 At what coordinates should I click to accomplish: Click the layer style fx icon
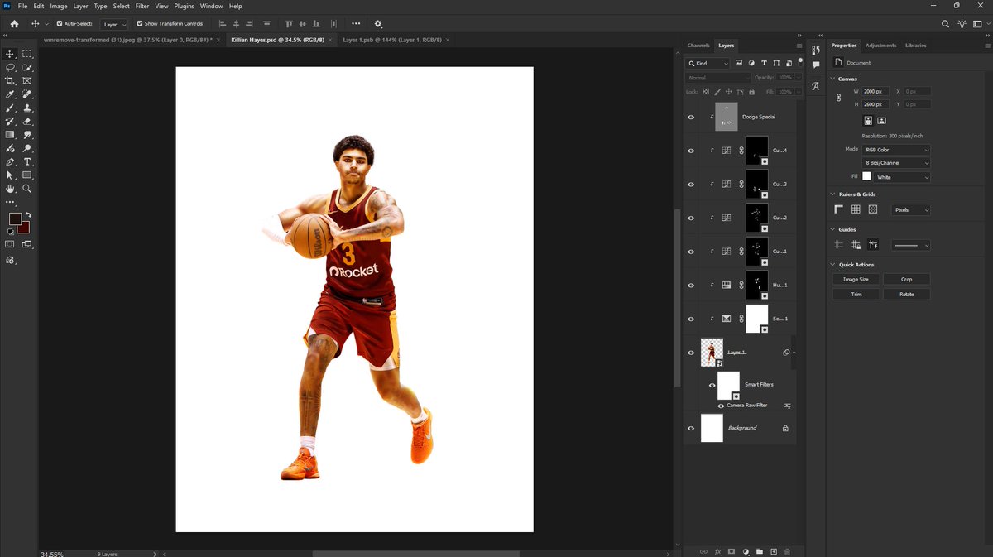tap(717, 551)
